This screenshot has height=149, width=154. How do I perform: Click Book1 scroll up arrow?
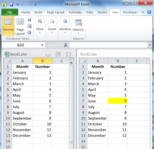click(71, 63)
